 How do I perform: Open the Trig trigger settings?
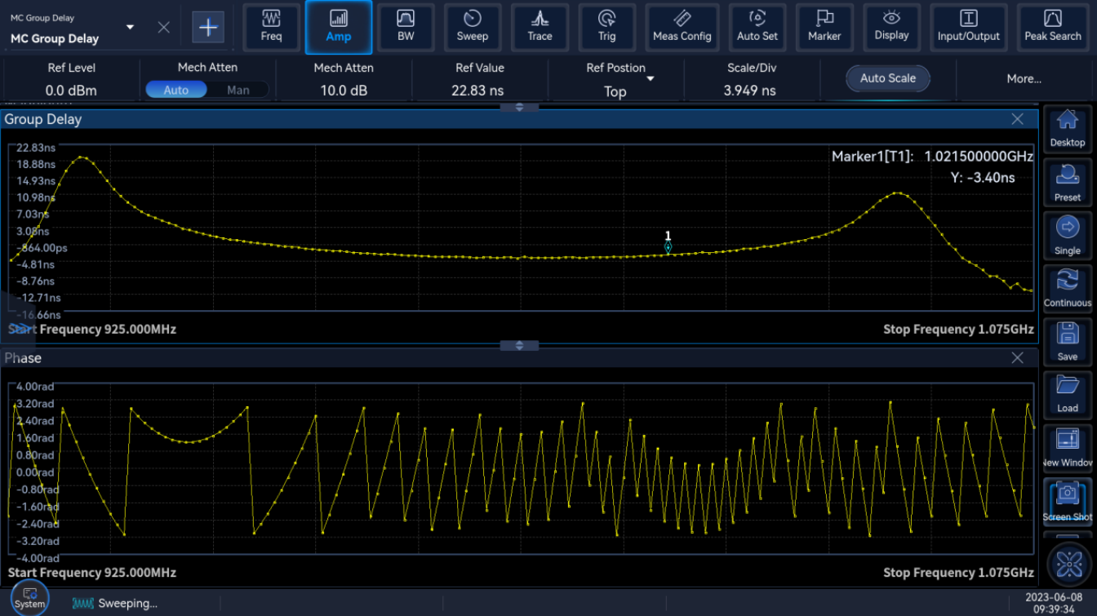coord(606,27)
